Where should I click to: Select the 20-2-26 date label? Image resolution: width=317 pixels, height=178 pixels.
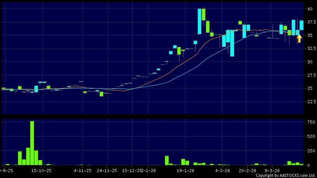point(247,171)
